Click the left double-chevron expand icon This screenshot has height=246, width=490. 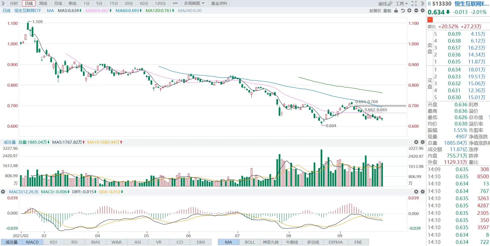[x=3, y=3]
